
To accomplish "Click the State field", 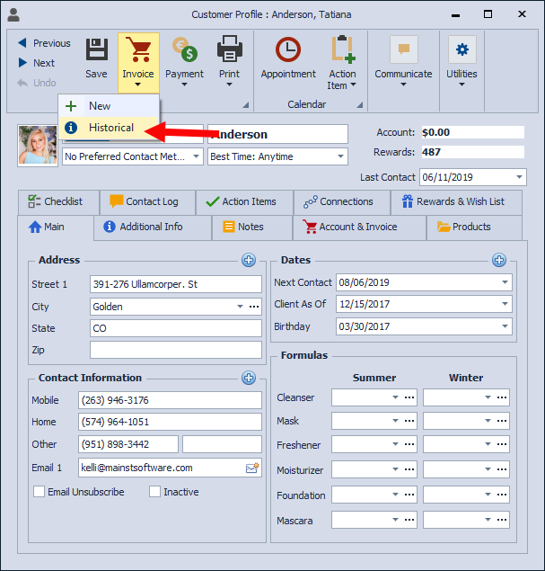I will [x=176, y=328].
